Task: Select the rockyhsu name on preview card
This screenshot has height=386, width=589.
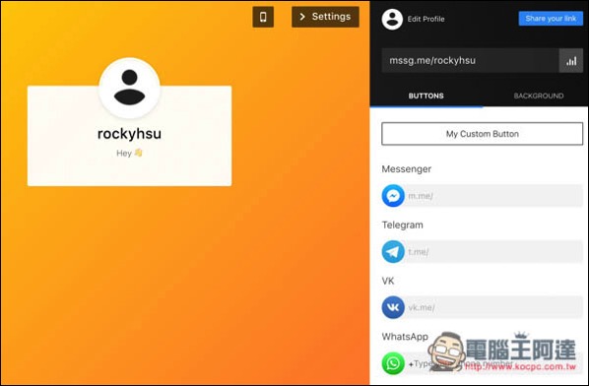Action: click(x=129, y=134)
